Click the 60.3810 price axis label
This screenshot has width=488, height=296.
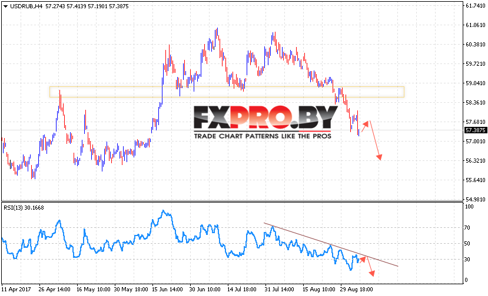475,45
